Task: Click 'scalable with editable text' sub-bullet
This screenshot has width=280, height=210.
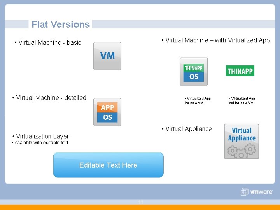Action: 40,143
